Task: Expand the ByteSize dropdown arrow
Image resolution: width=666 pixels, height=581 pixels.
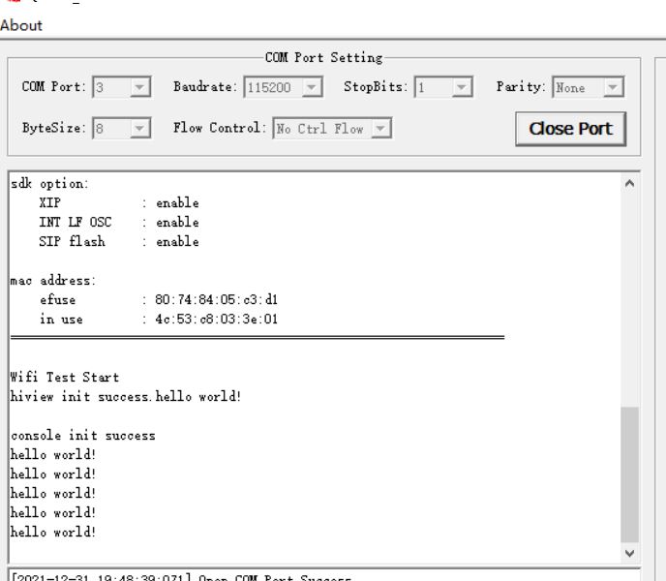Action: point(139,128)
